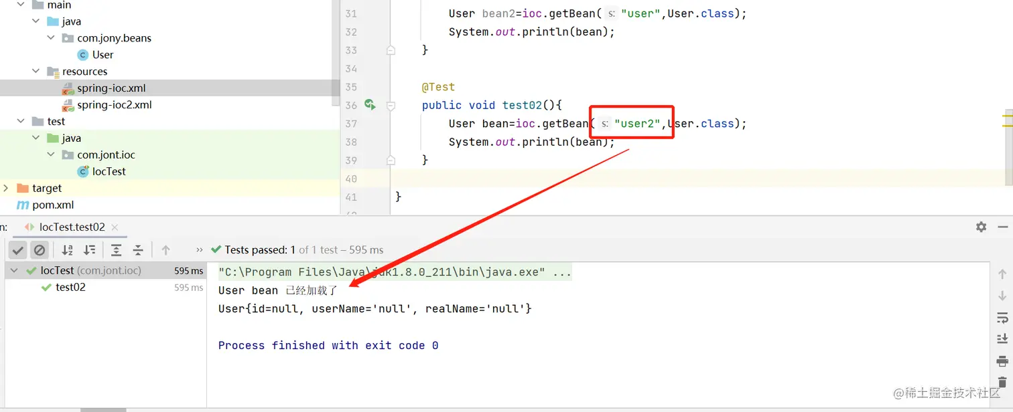Collapse the resources folder
Image resolution: width=1013 pixels, height=412 pixels.
tap(36, 72)
